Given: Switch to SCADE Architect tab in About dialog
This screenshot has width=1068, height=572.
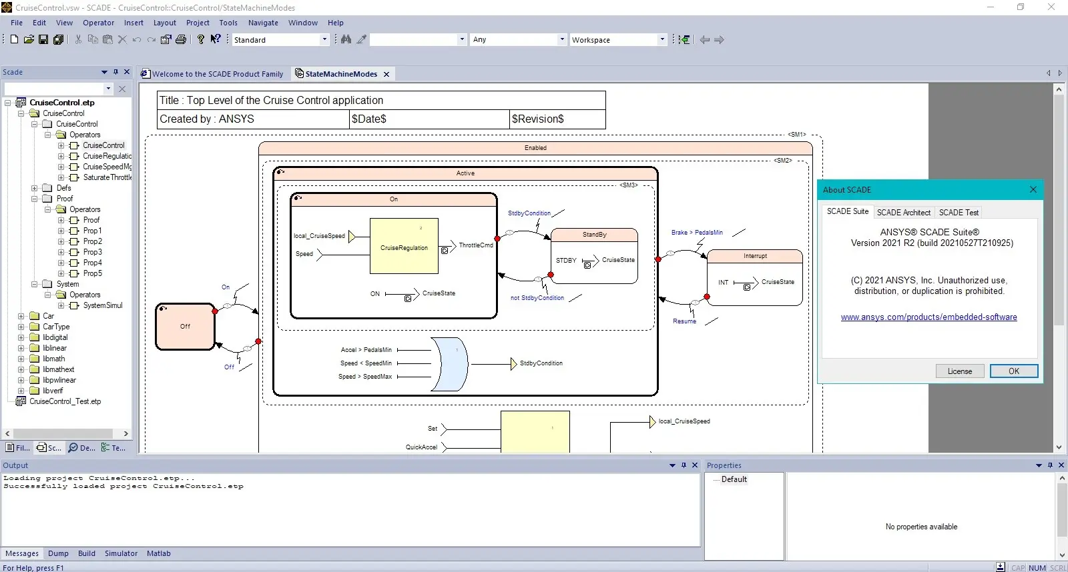Looking at the screenshot, I should coord(903,213).
